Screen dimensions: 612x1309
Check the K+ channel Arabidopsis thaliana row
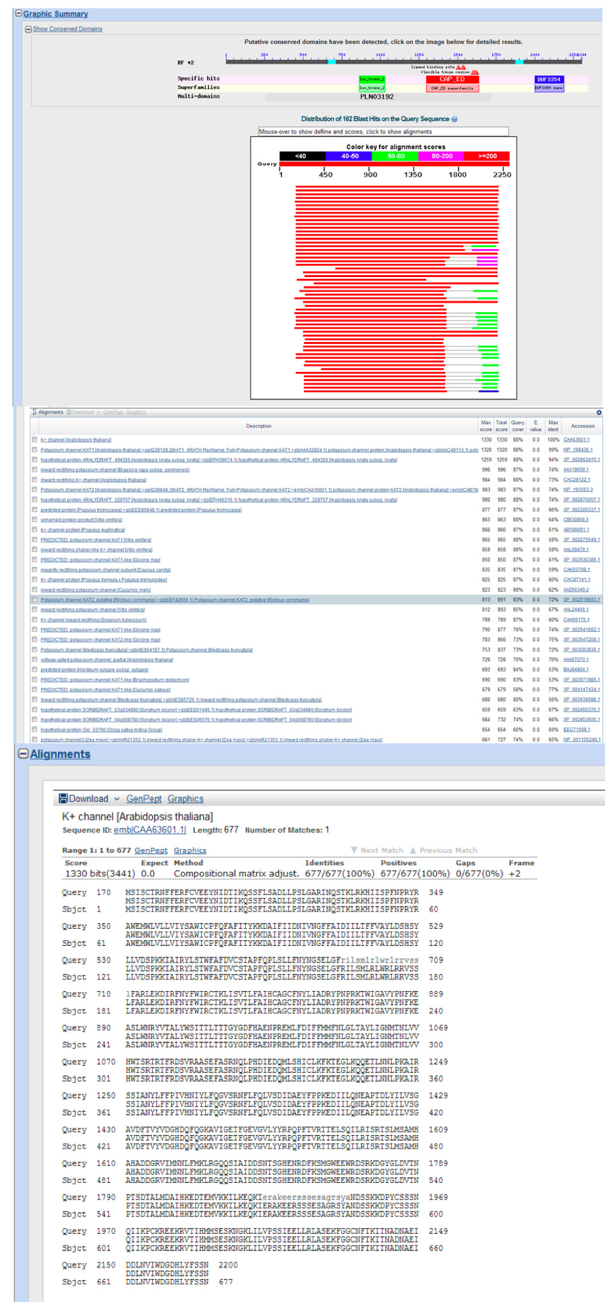click(x=34, y=440)
